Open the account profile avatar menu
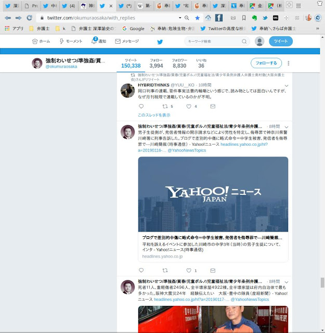 (x=259, y=41)
